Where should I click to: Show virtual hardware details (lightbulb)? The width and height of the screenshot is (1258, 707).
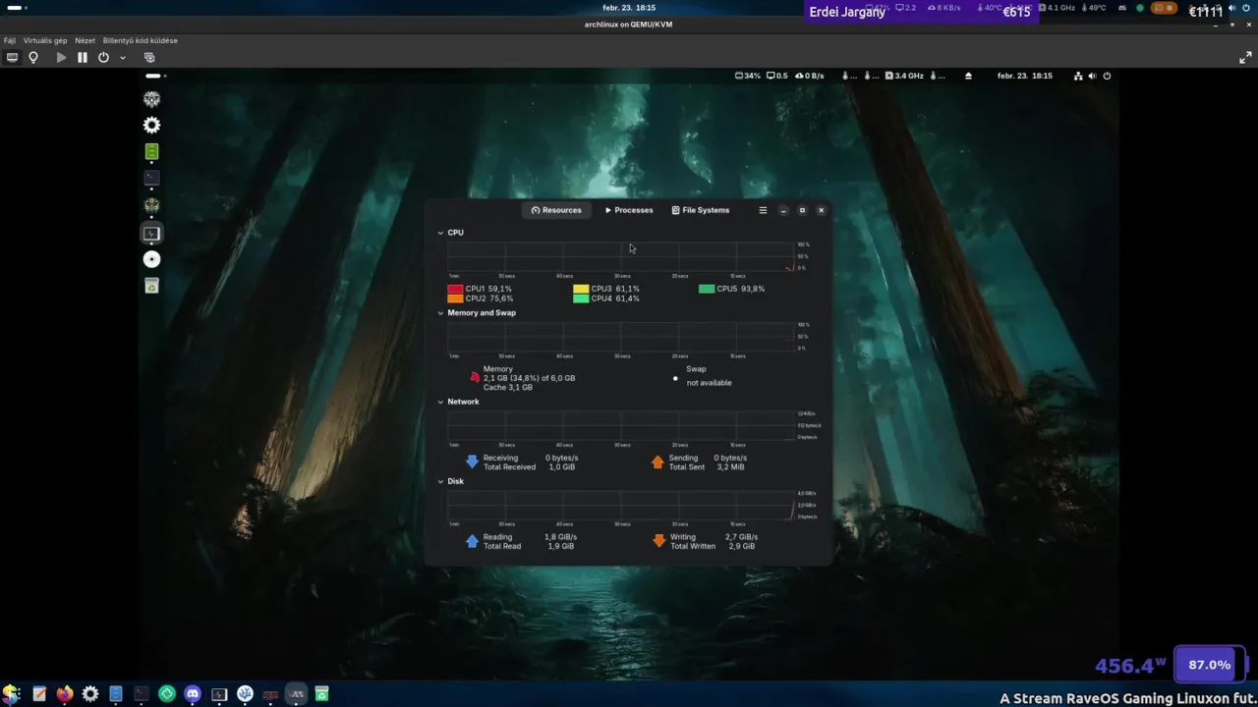coord(33,58)
